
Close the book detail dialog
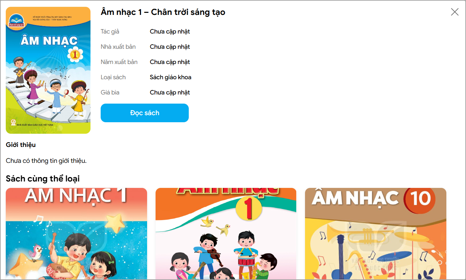tap(454, 12)
